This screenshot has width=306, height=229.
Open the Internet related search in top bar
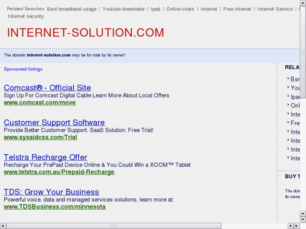point(208,9)
